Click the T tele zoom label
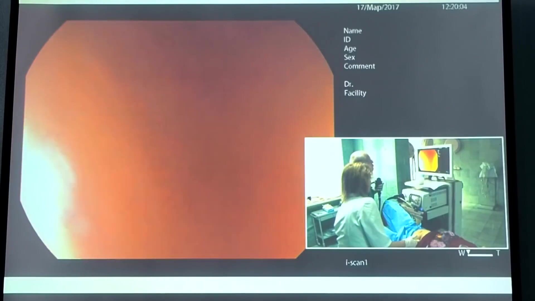Screen dimensions: 535x301 [498, 253]
